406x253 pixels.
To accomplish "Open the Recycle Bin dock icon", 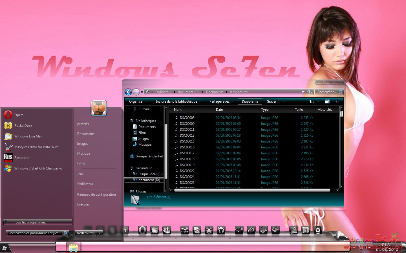I will (318, 230).
